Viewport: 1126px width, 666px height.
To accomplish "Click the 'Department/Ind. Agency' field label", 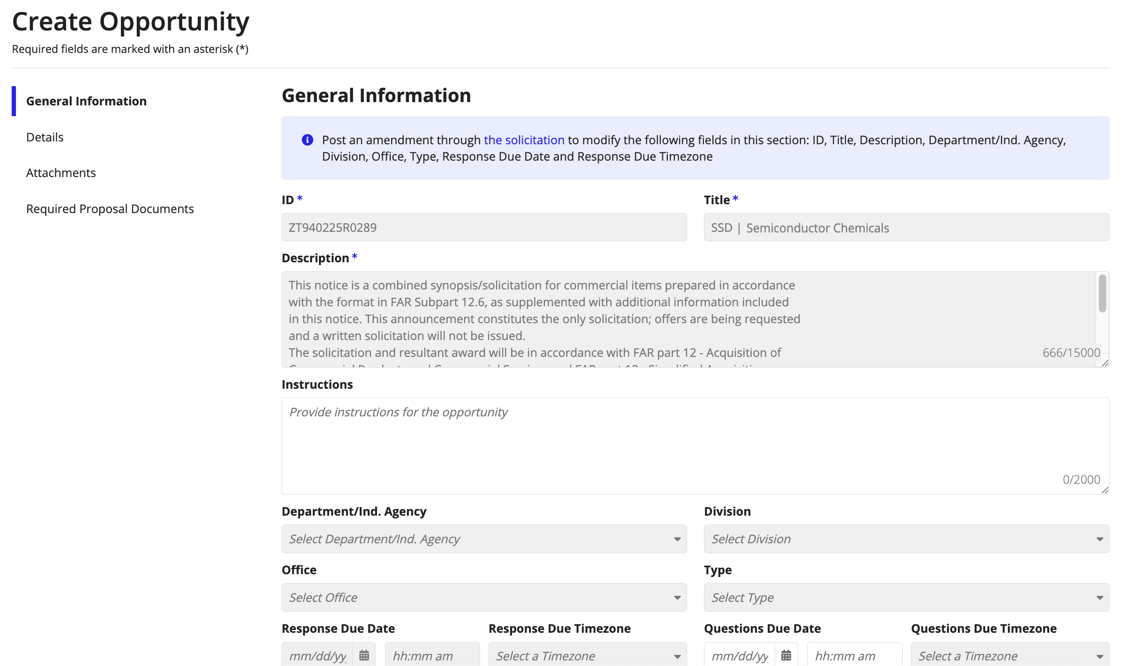I will tap(354, 511).
